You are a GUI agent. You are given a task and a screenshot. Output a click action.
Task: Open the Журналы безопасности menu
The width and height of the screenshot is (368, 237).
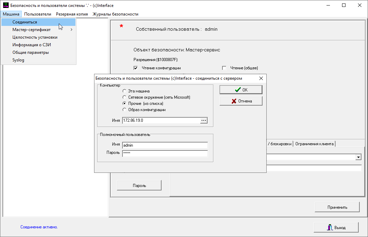point(115,14)
